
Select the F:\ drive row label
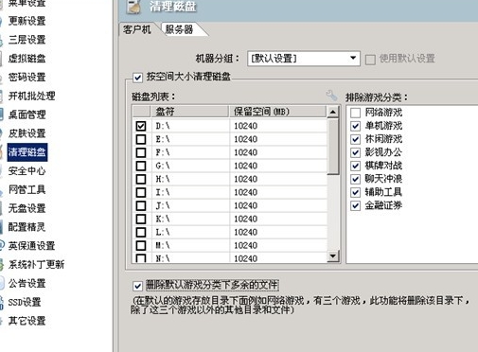coord(163,152)
